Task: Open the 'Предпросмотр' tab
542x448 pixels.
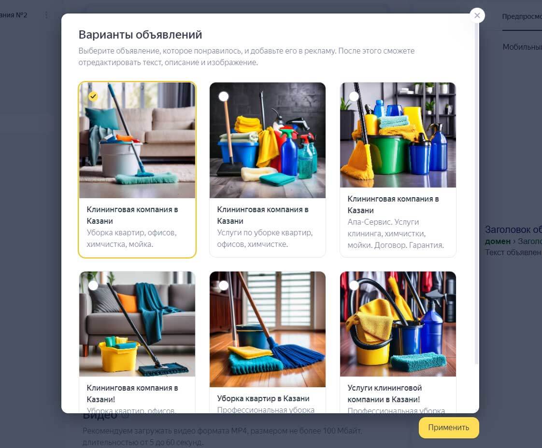Action: coord(522,16)
